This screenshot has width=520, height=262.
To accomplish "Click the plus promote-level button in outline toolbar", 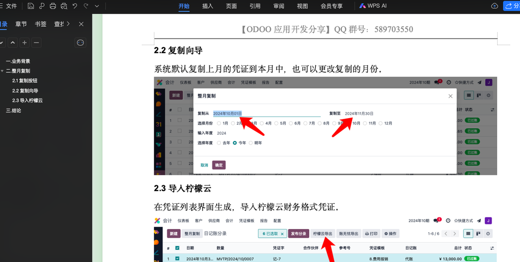I will point(24,43).
